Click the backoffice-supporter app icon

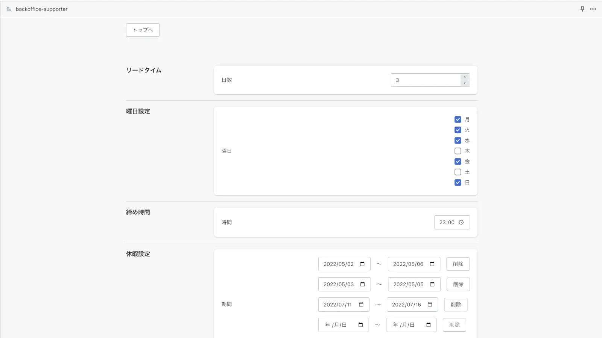(9, 9)
